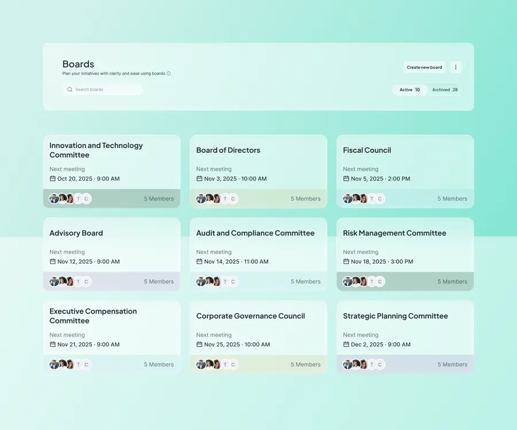Click 'Nov 3, 2025 · 10:00 AM' meeting time

tap(236, 179)
